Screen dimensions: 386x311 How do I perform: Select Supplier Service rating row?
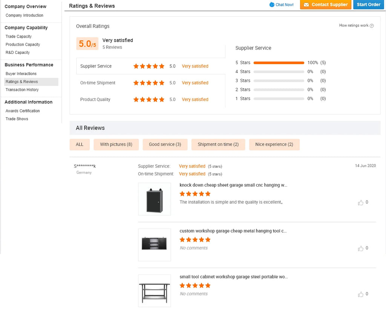151,66
